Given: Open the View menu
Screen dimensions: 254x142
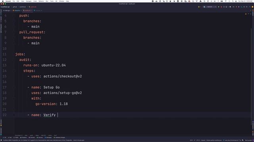Looking at the screenshot, I should point(23,1).
